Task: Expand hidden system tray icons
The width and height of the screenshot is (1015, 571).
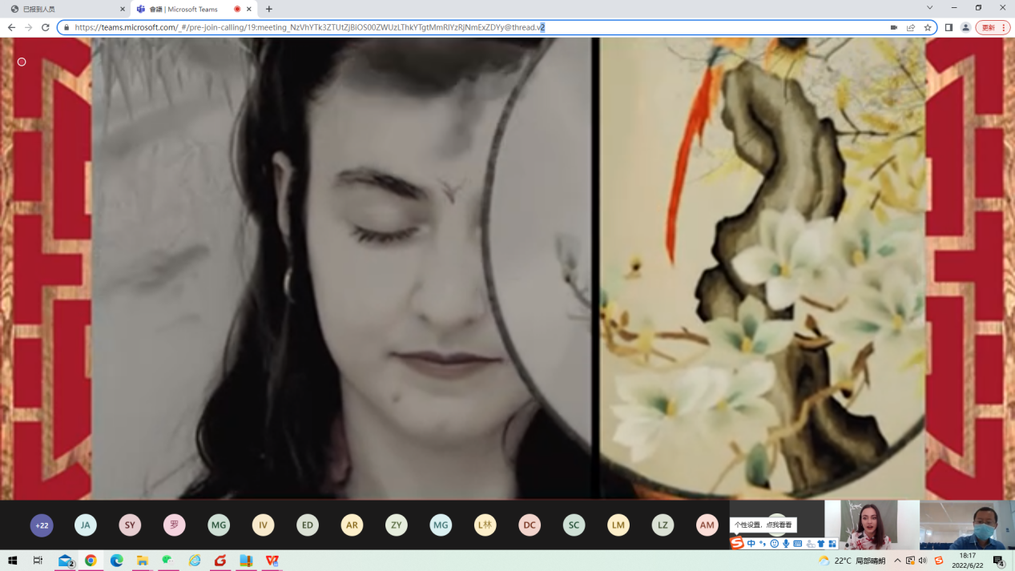Action: [x=897, y=561]
